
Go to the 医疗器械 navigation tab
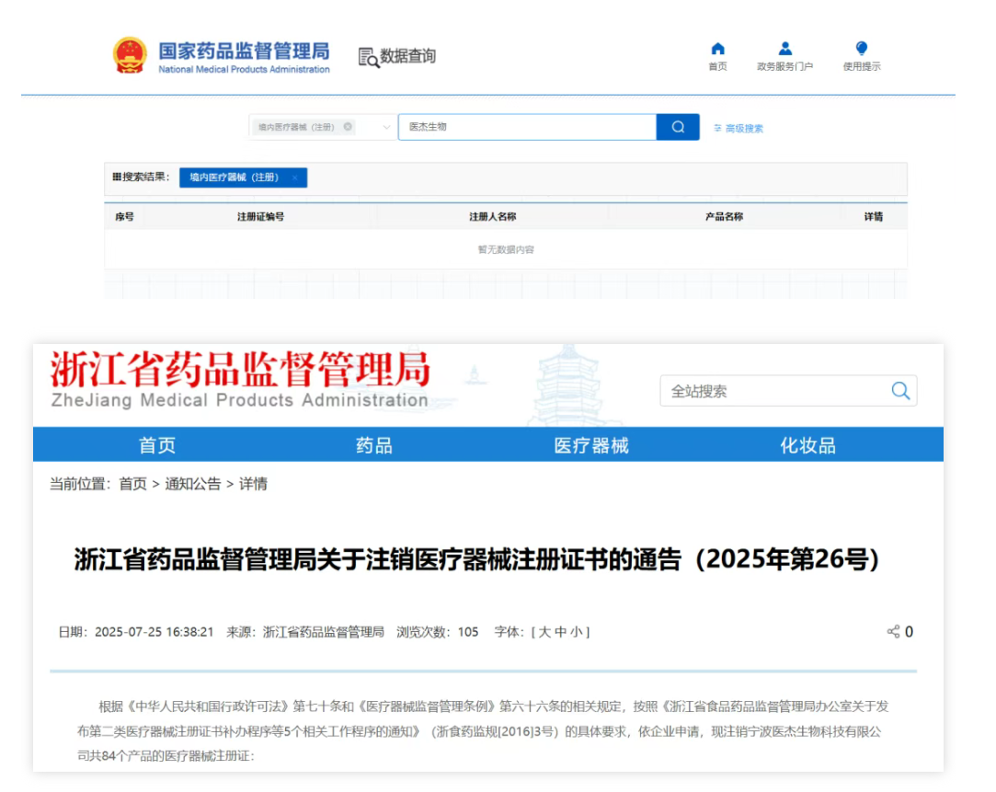tap(591, 446)
